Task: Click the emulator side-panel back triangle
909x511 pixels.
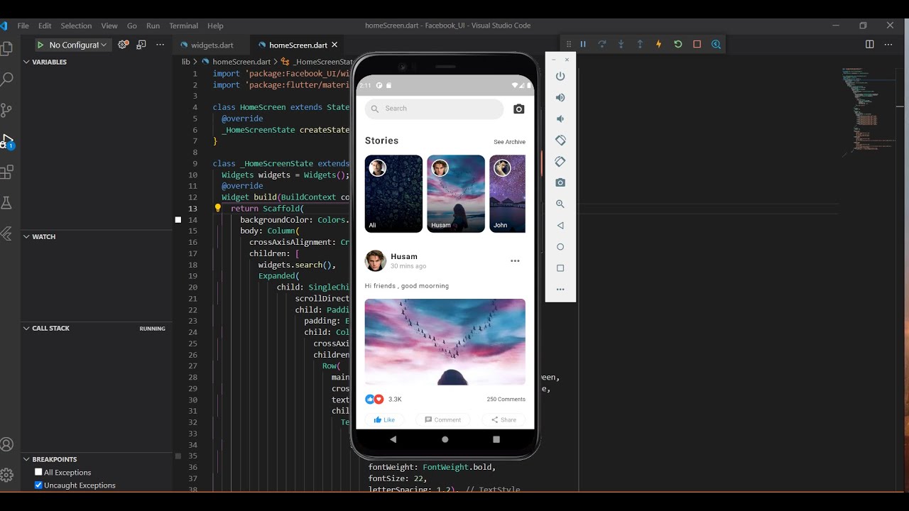Action: pyautogui.click(x=560, y=225)
